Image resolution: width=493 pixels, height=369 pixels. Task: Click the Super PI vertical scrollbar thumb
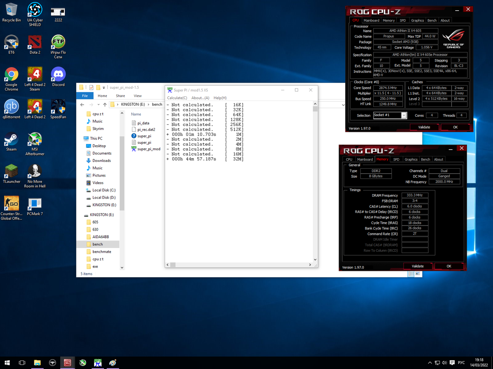(x=315, y=109)
